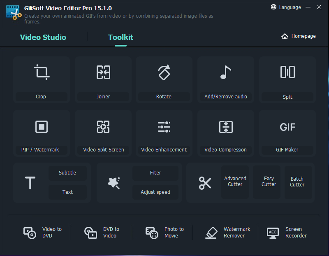Click the PIP / Watermark label
Image resolution: width=329 pixels, height=256 pixels.
pyautogui.click(x=40, y=150)
